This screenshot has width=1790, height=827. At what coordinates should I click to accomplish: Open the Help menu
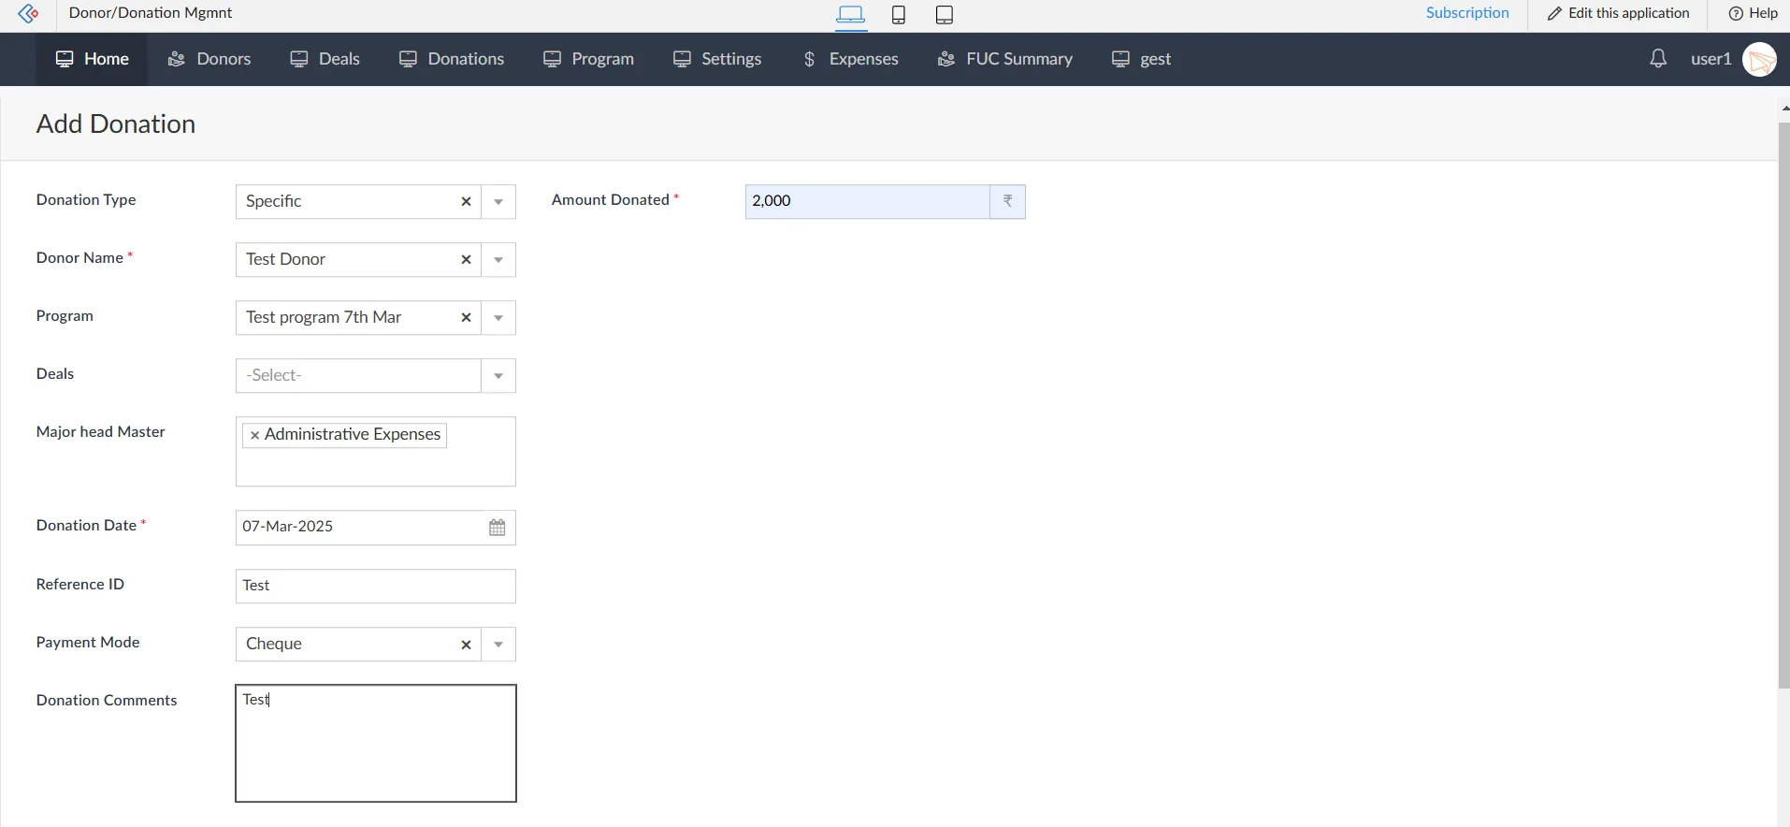pos(1753,13)
